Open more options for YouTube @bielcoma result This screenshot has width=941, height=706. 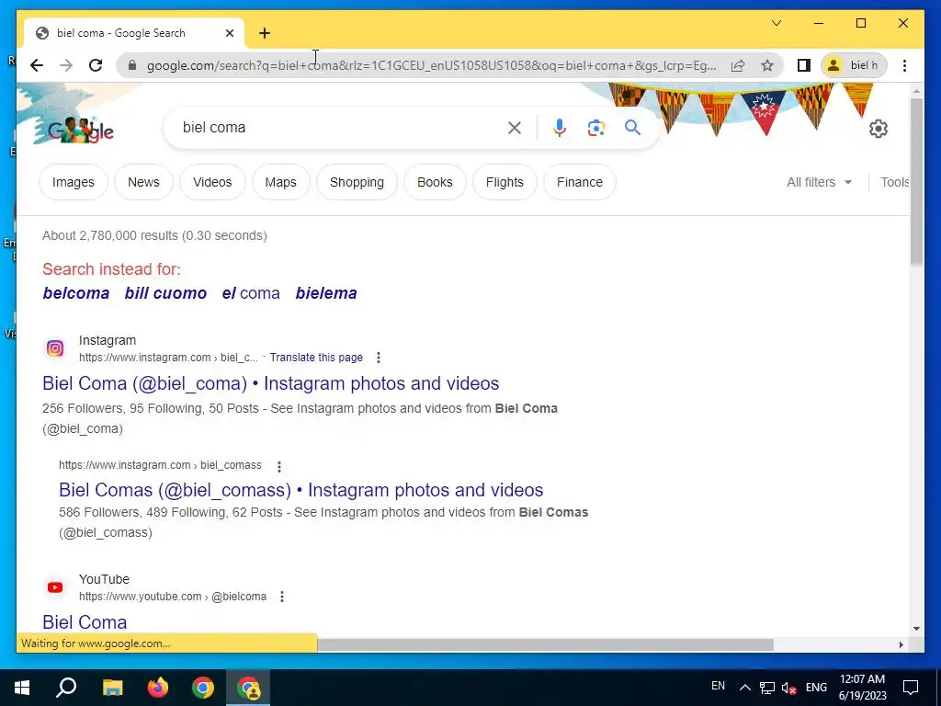click(x=282, y=597)
